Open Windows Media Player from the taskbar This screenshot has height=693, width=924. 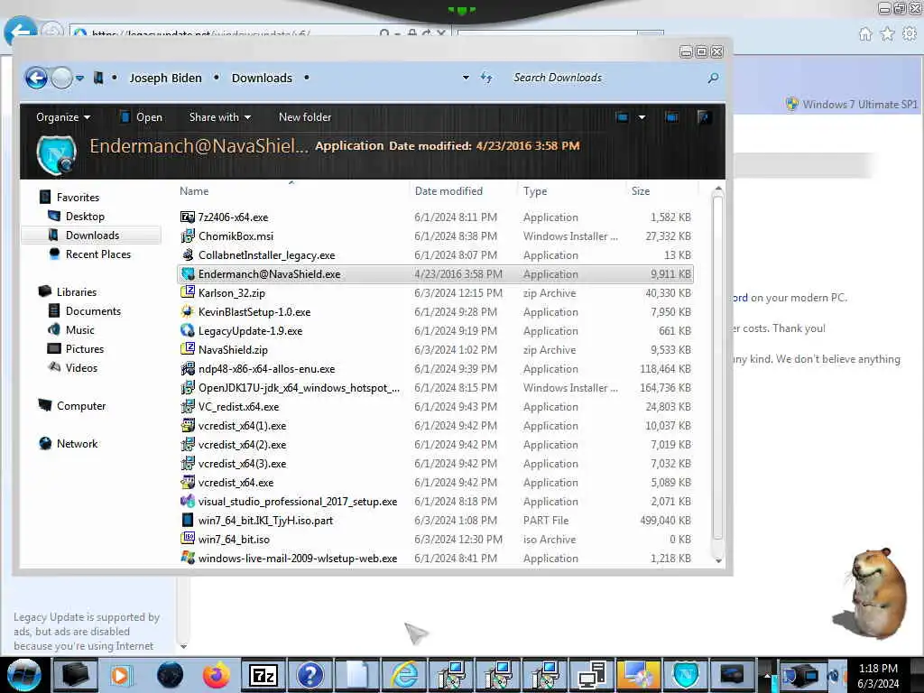pyautogui.click(x=123, y=675)
